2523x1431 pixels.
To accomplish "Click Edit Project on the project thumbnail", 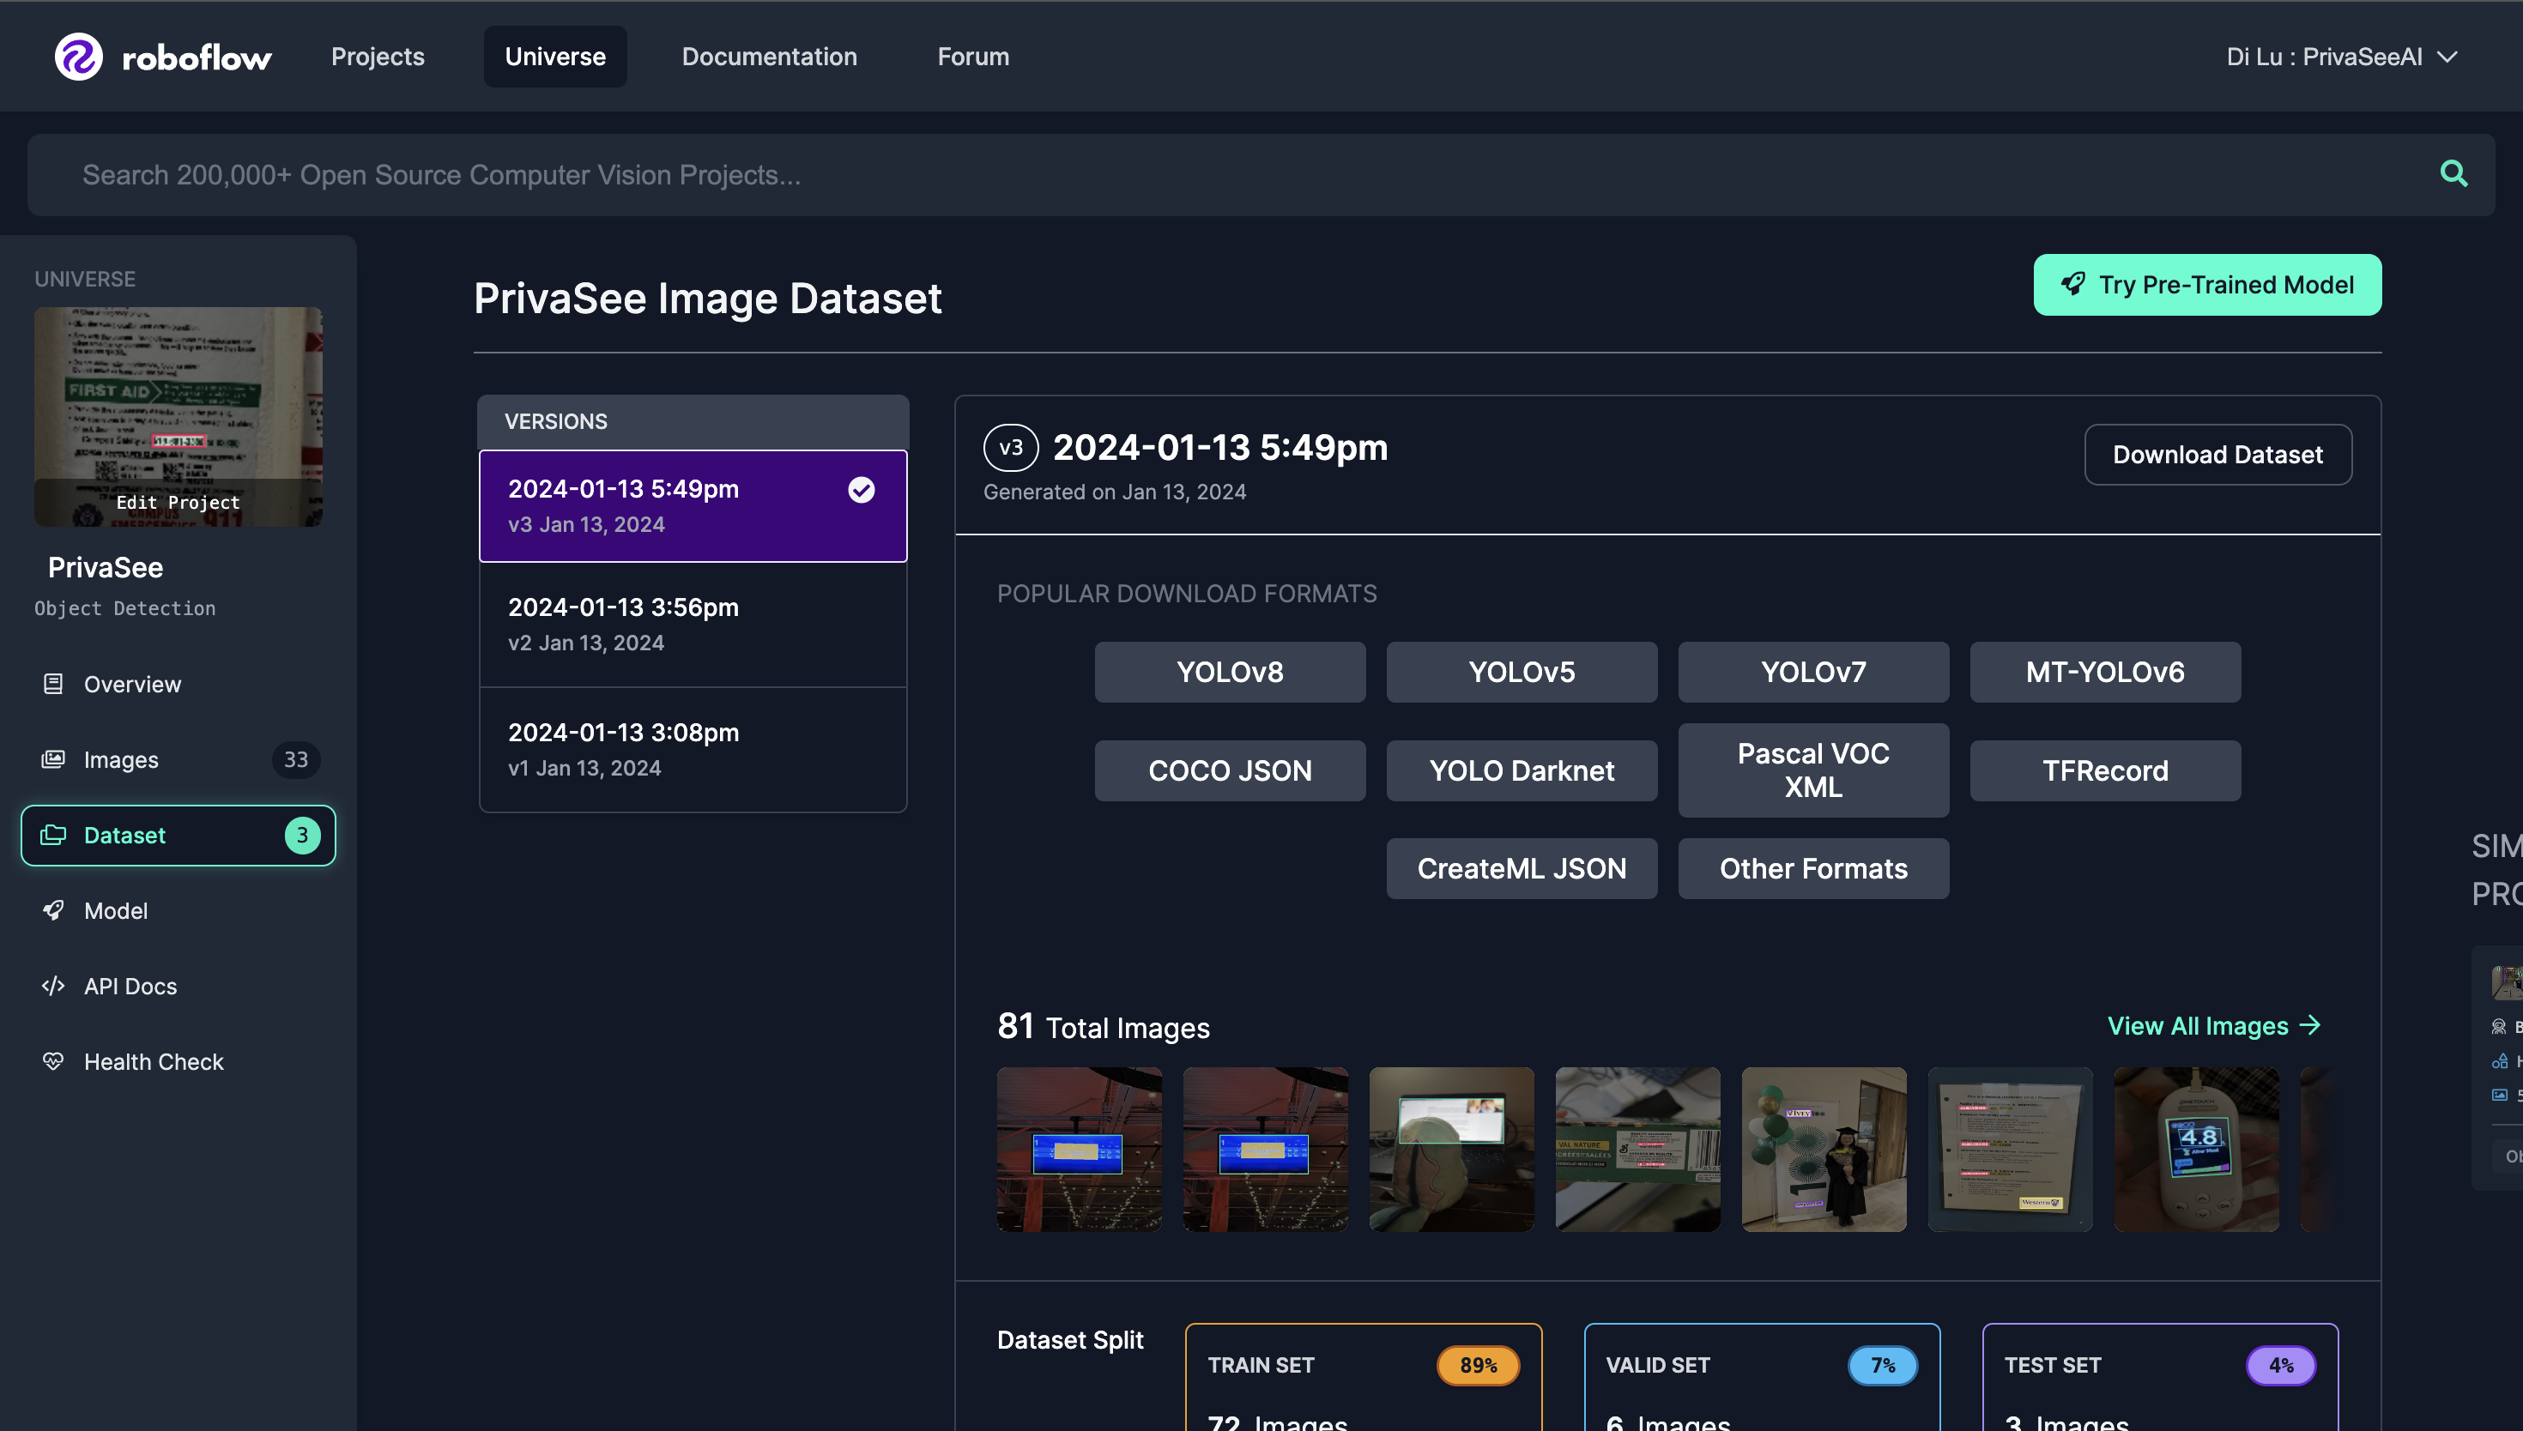I will tap(178, 502).
